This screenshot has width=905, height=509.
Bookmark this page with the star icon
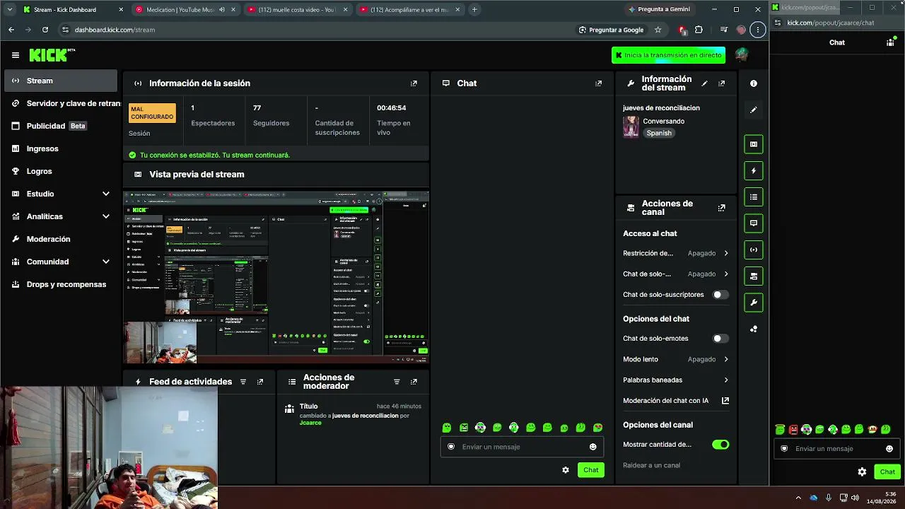pyautogui.click(x=658, y=30)
